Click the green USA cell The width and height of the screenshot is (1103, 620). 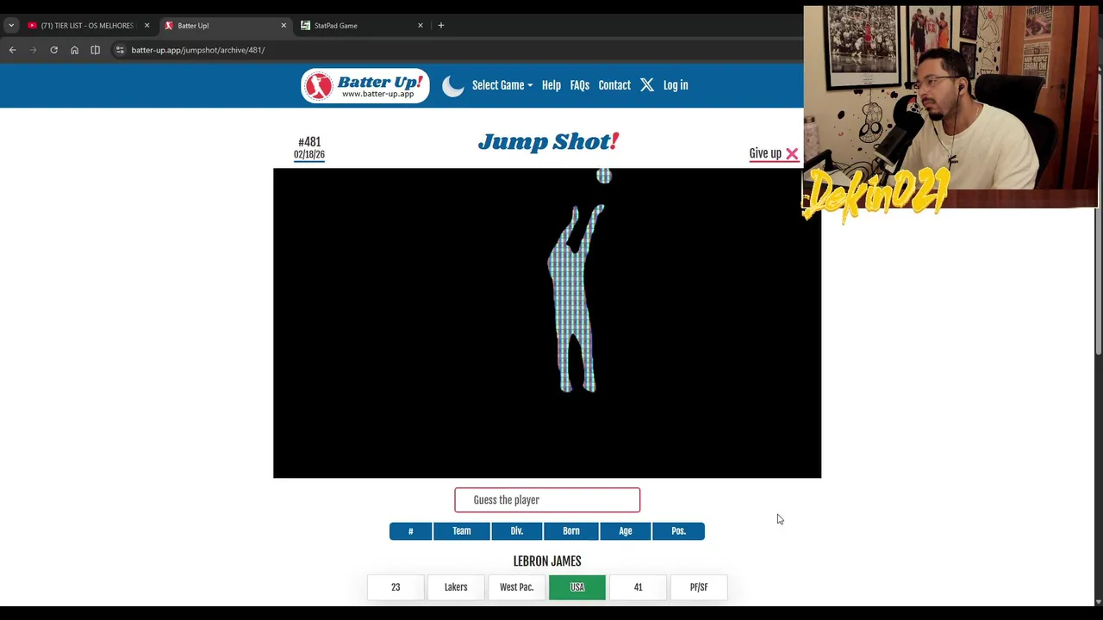577,587
